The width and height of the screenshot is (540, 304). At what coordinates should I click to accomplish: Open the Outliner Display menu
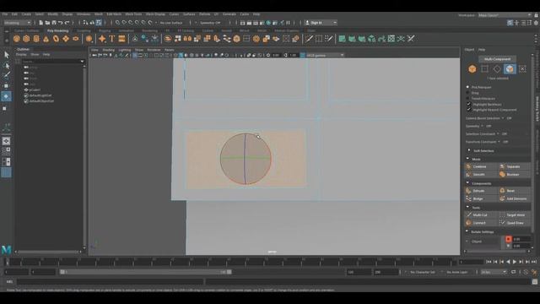[x=21, y=54]
